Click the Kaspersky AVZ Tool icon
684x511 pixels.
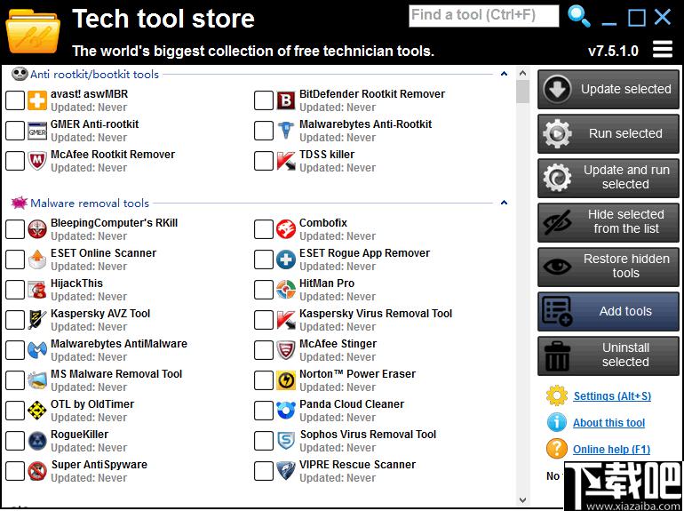37,320
